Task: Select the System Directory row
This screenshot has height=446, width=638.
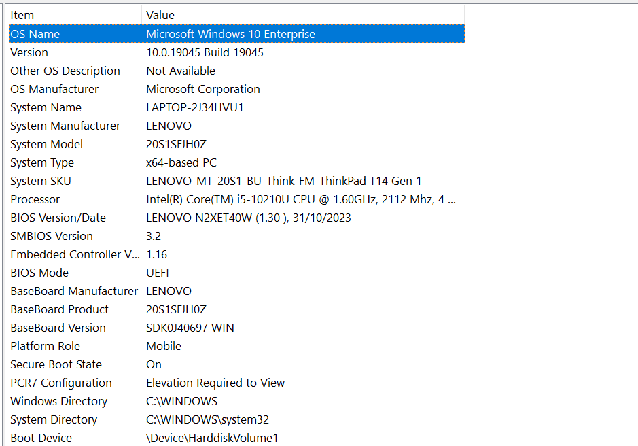Action: click(236, 419)
